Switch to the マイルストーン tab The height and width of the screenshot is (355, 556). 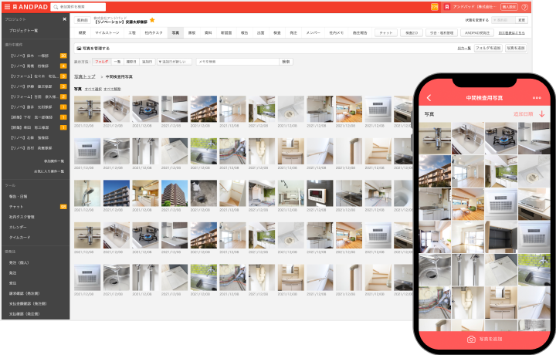pyautogui.click(x=107, y=33)
